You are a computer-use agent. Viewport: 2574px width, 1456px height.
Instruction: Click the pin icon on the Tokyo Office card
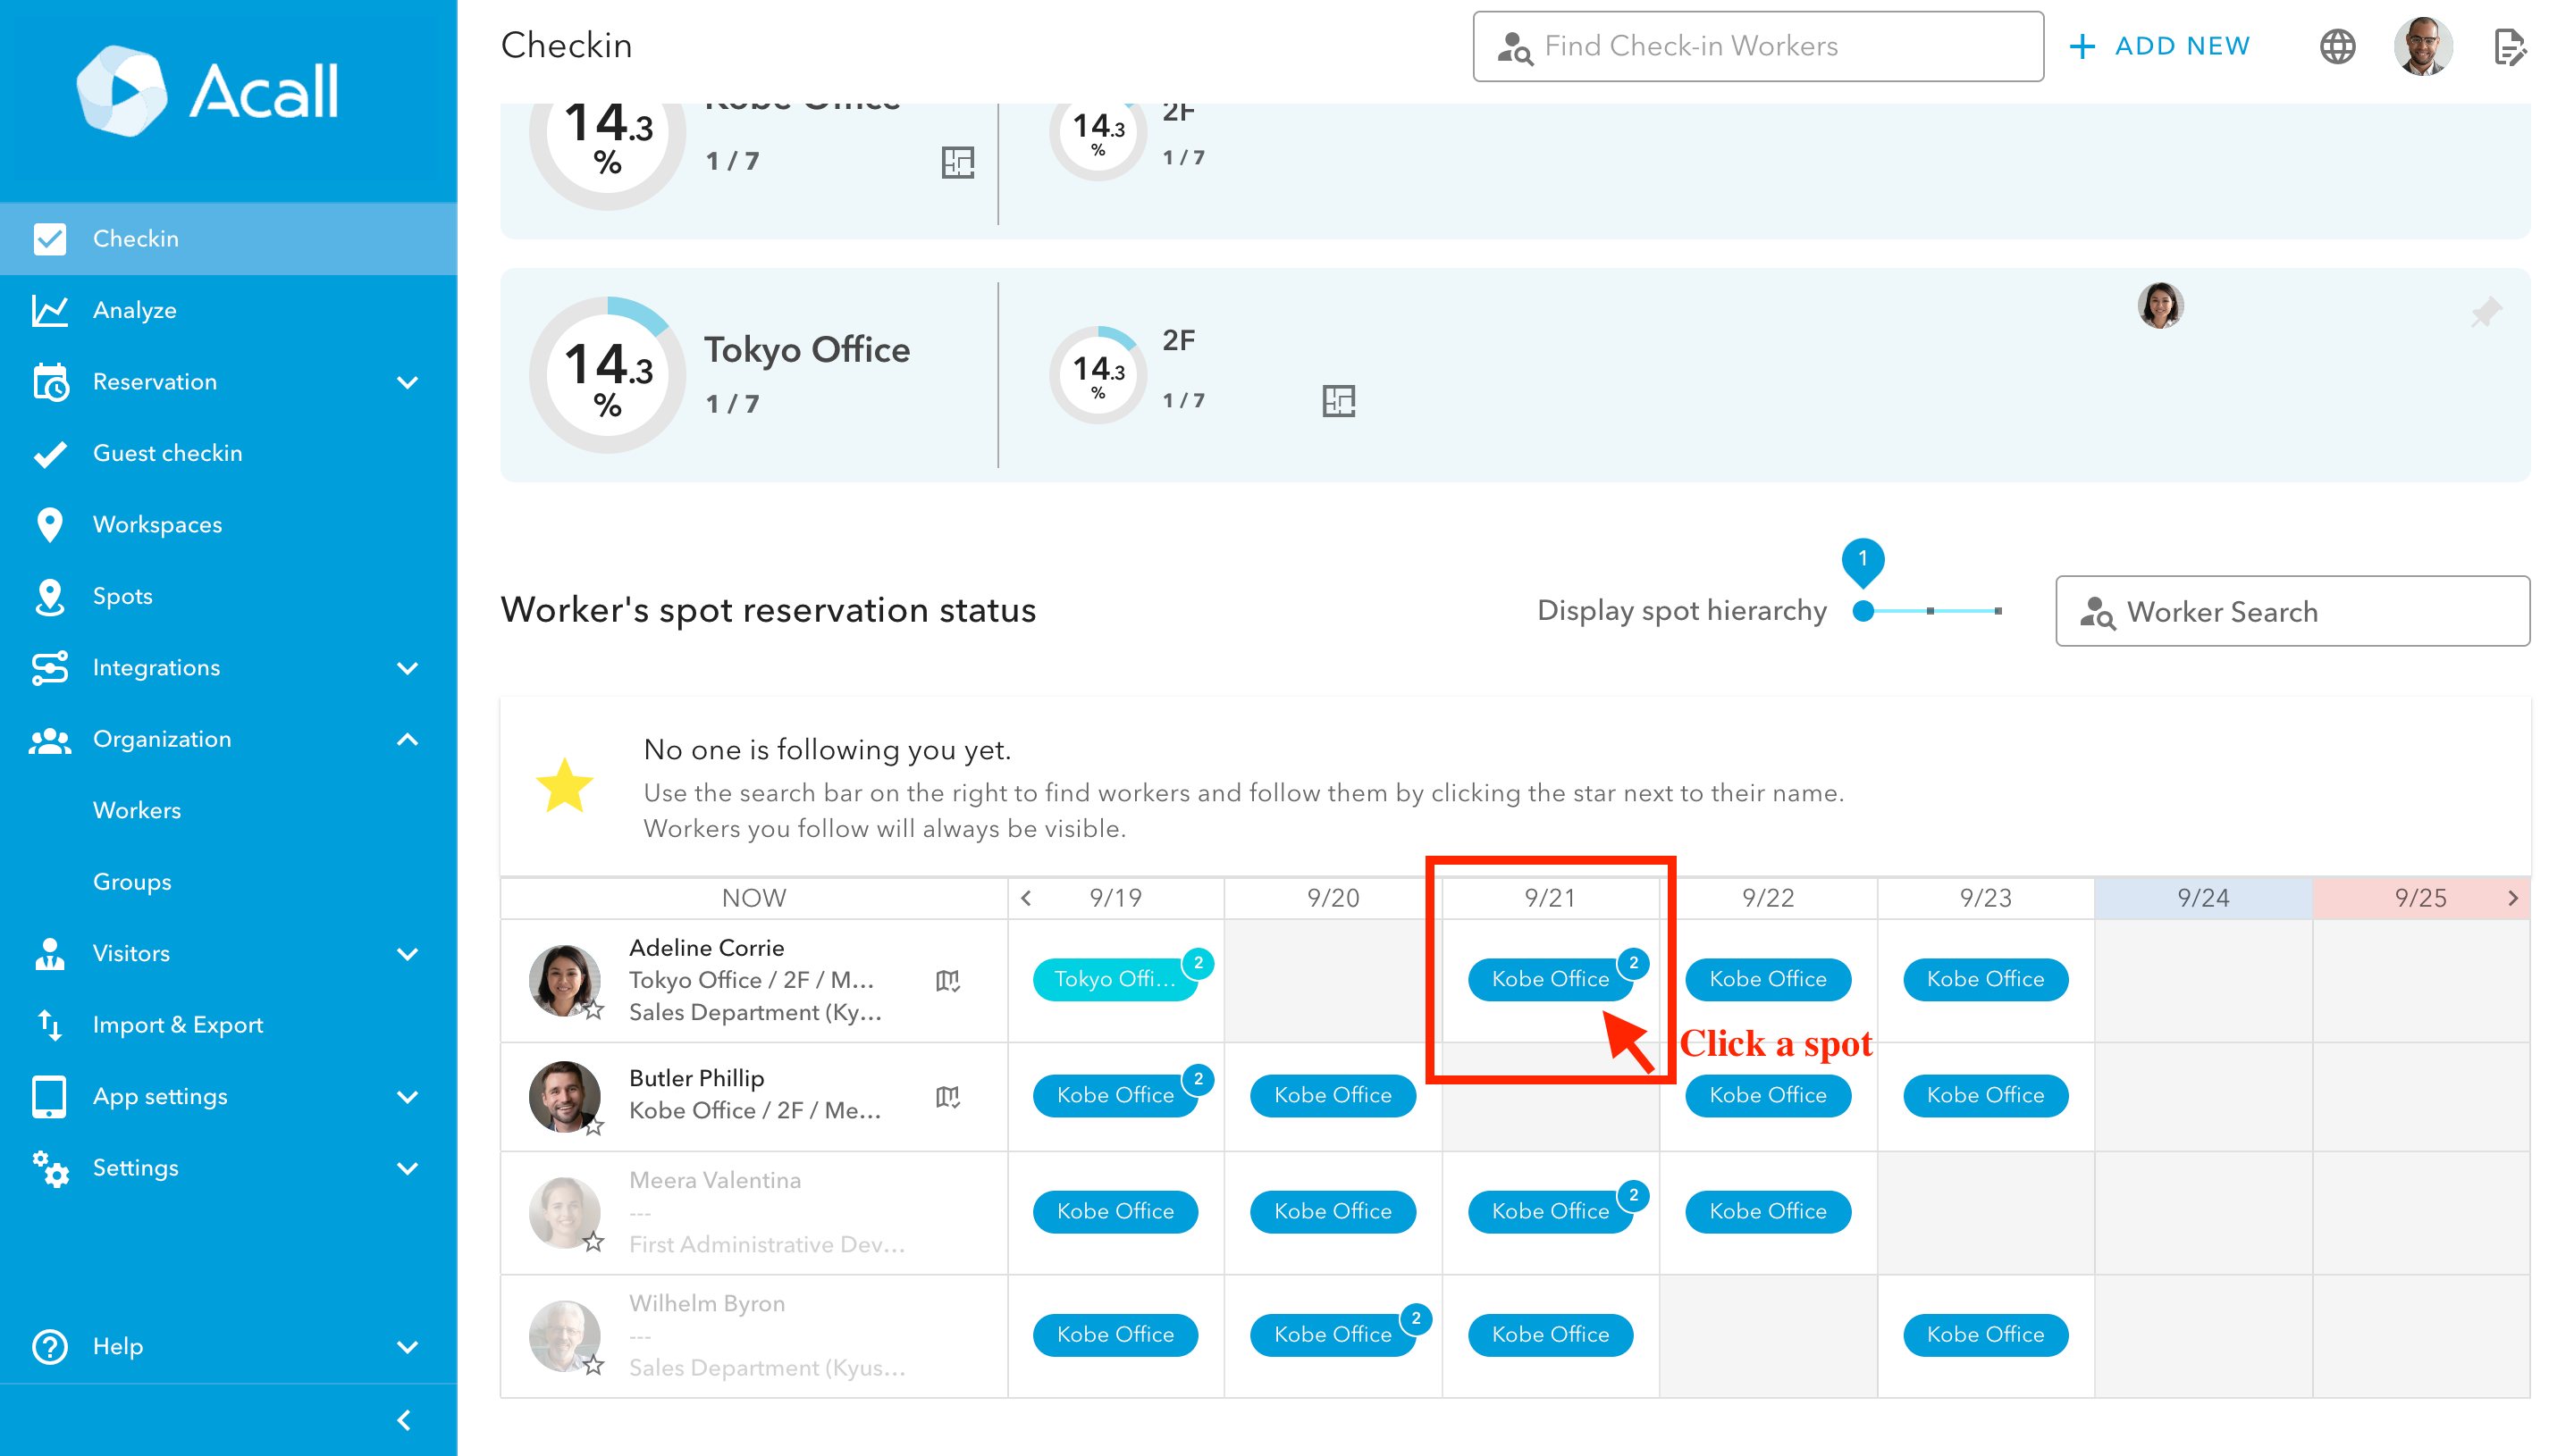pos(2486,313)
